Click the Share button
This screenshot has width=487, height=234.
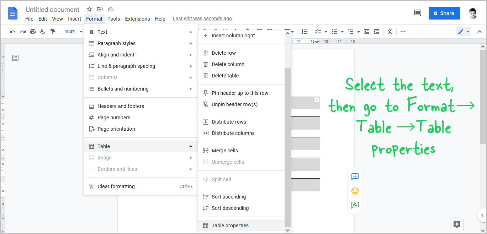(444, 13)
